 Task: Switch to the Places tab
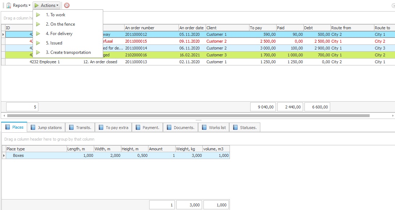[14, 127]
